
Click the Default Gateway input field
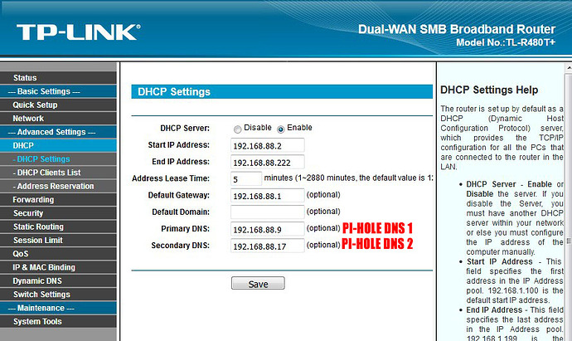tap(268, 195)
